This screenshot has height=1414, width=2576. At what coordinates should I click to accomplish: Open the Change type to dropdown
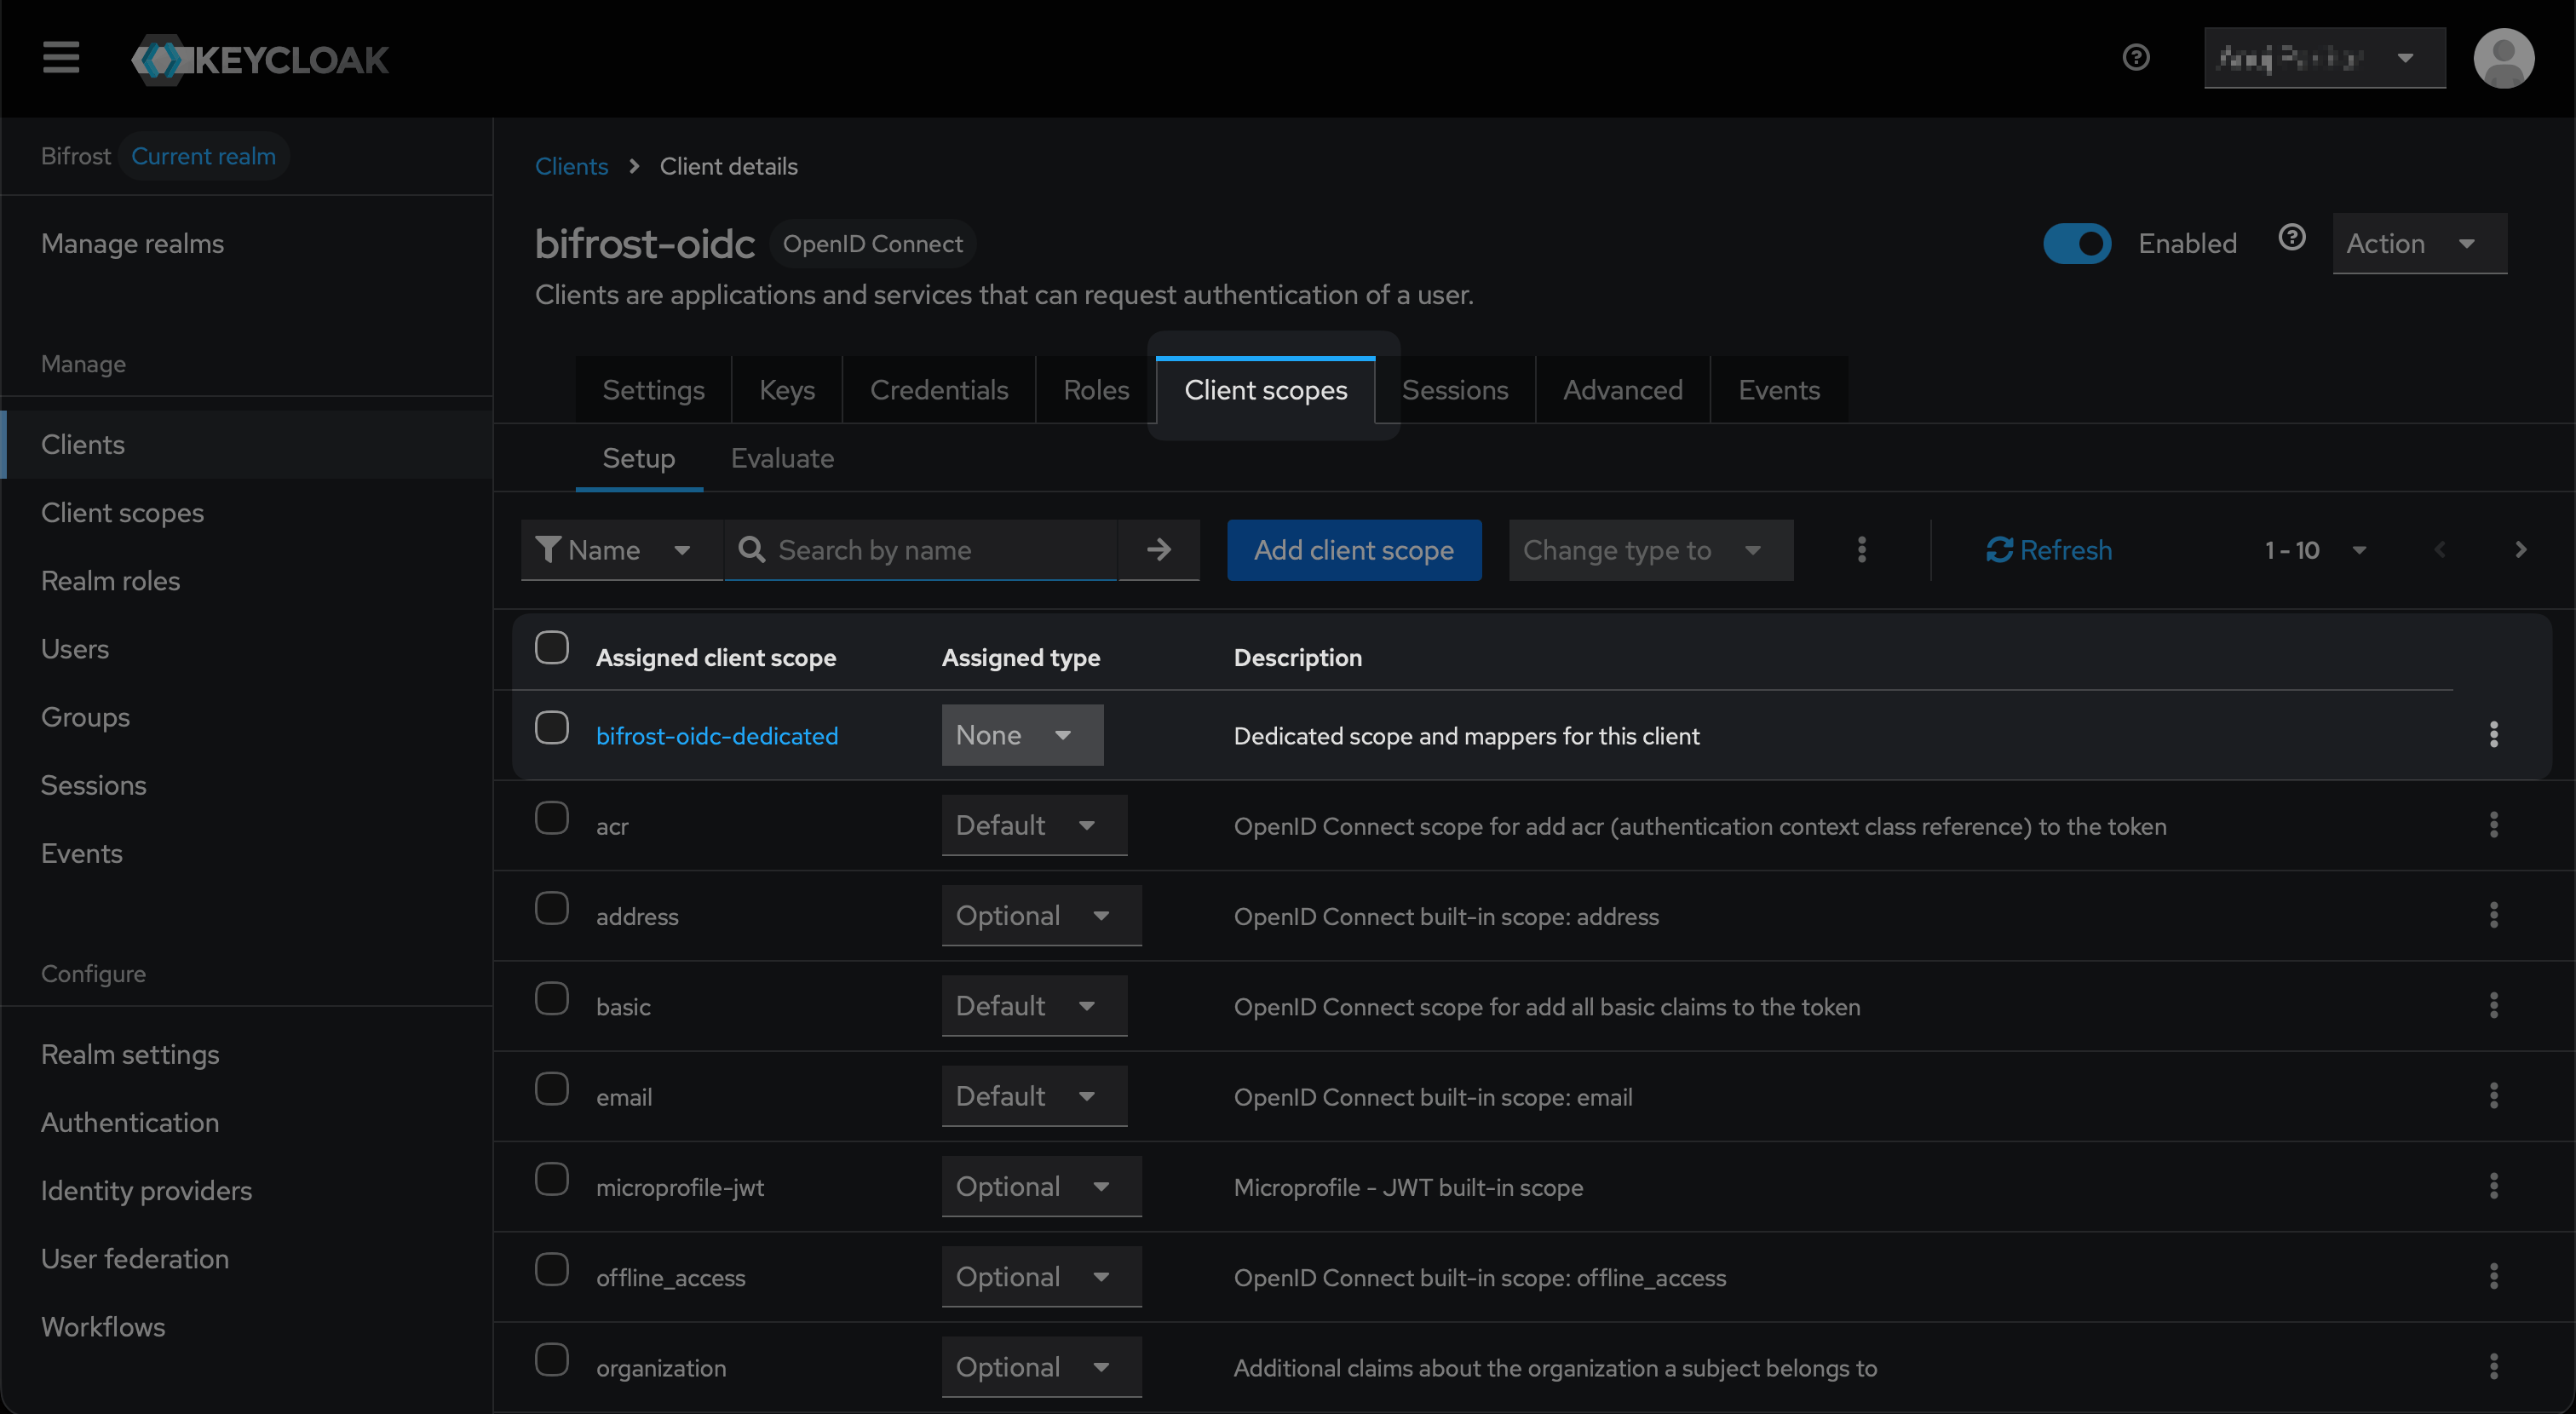[x=1650, y=549]
